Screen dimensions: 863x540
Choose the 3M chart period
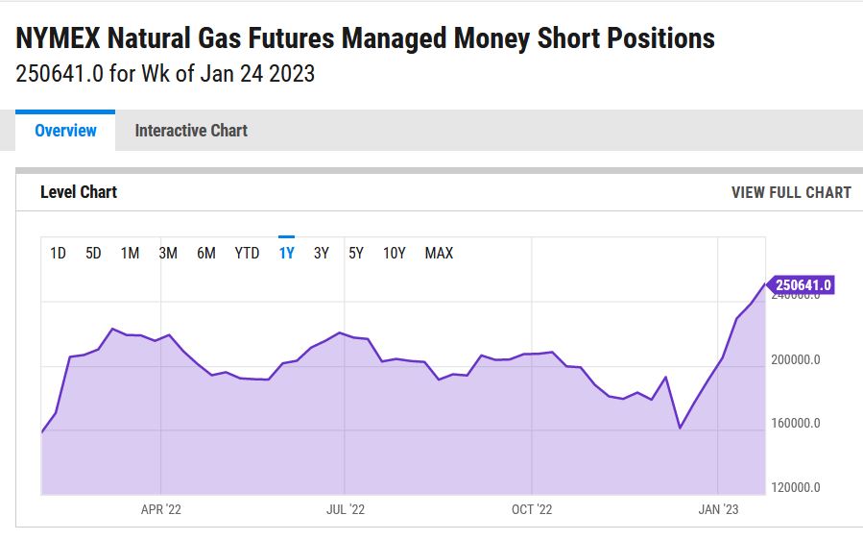pyautogui.click(x=168, y=254)
